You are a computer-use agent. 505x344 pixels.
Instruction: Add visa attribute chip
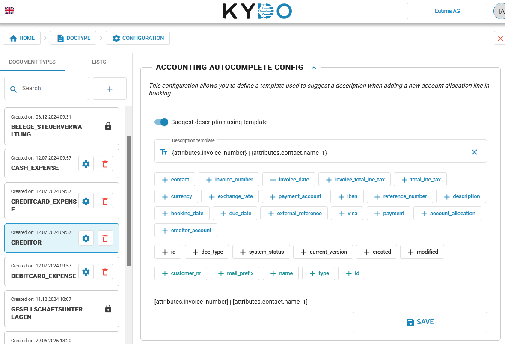347,213
